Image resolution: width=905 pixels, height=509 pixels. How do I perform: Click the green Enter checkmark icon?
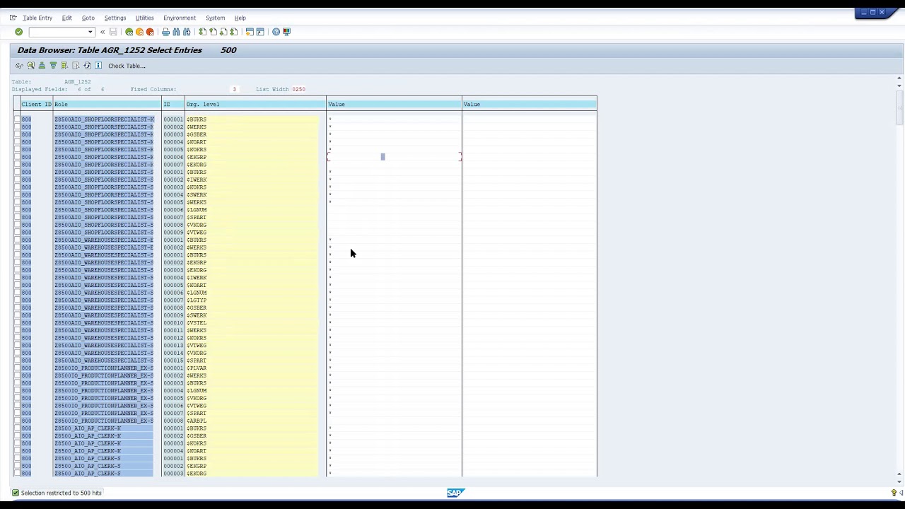coord(18,32)
